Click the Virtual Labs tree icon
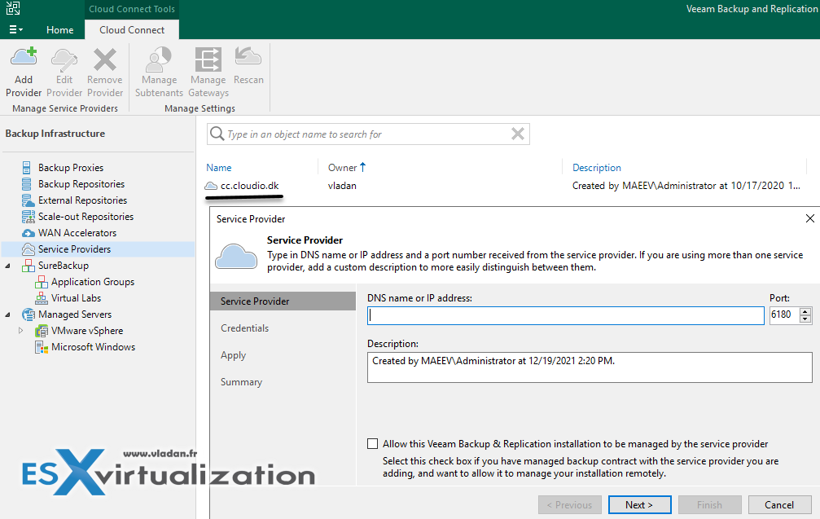This screenshot has height=519, width=820. pos(42,298)
